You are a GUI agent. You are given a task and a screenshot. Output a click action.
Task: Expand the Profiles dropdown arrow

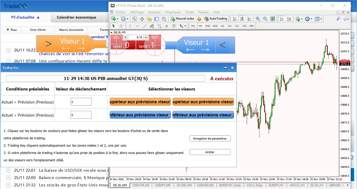128,19
